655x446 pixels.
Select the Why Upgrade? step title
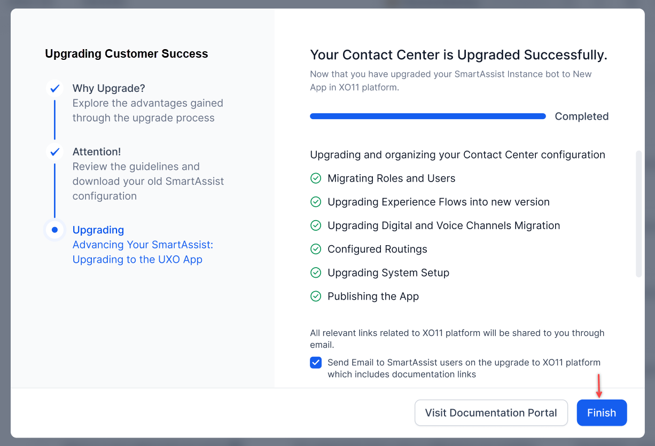click(109, 88)
